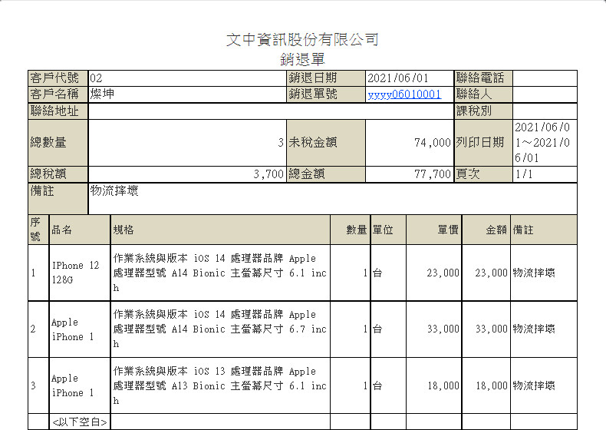Click the empty 聯絡電話 value cell

click(544, 78)
